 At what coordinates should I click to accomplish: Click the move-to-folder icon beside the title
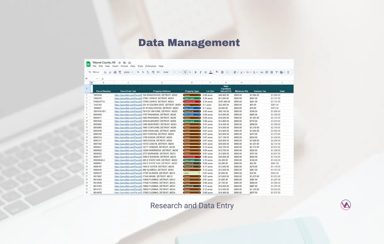pos(124,63)
